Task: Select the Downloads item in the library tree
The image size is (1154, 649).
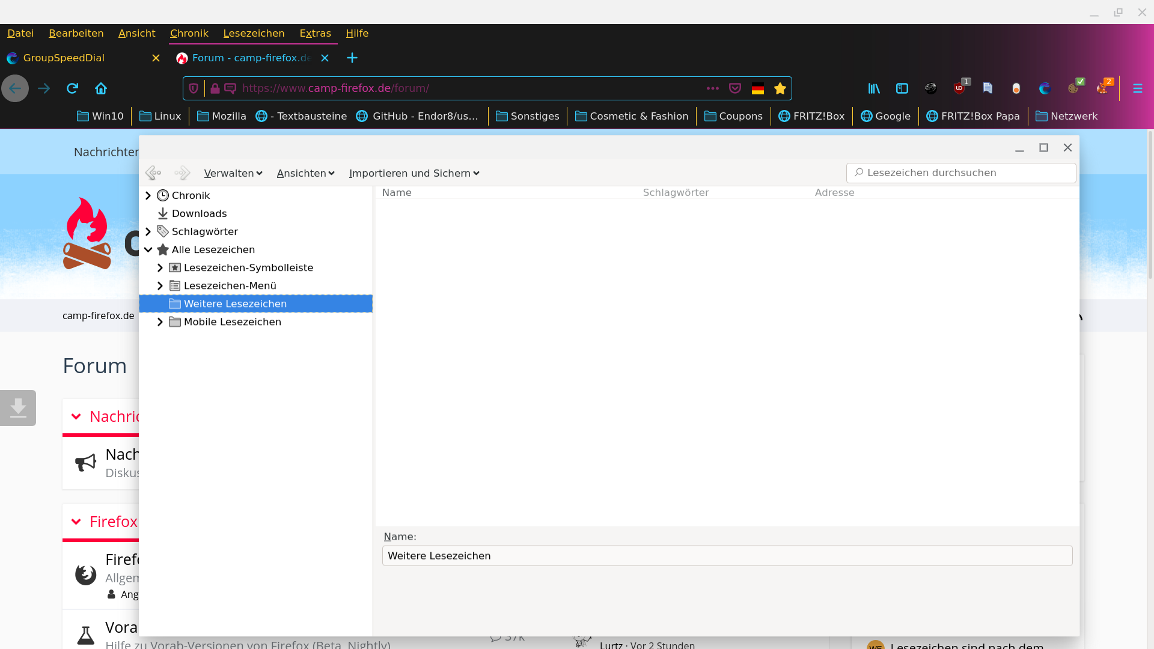Action: click(199, 213)
